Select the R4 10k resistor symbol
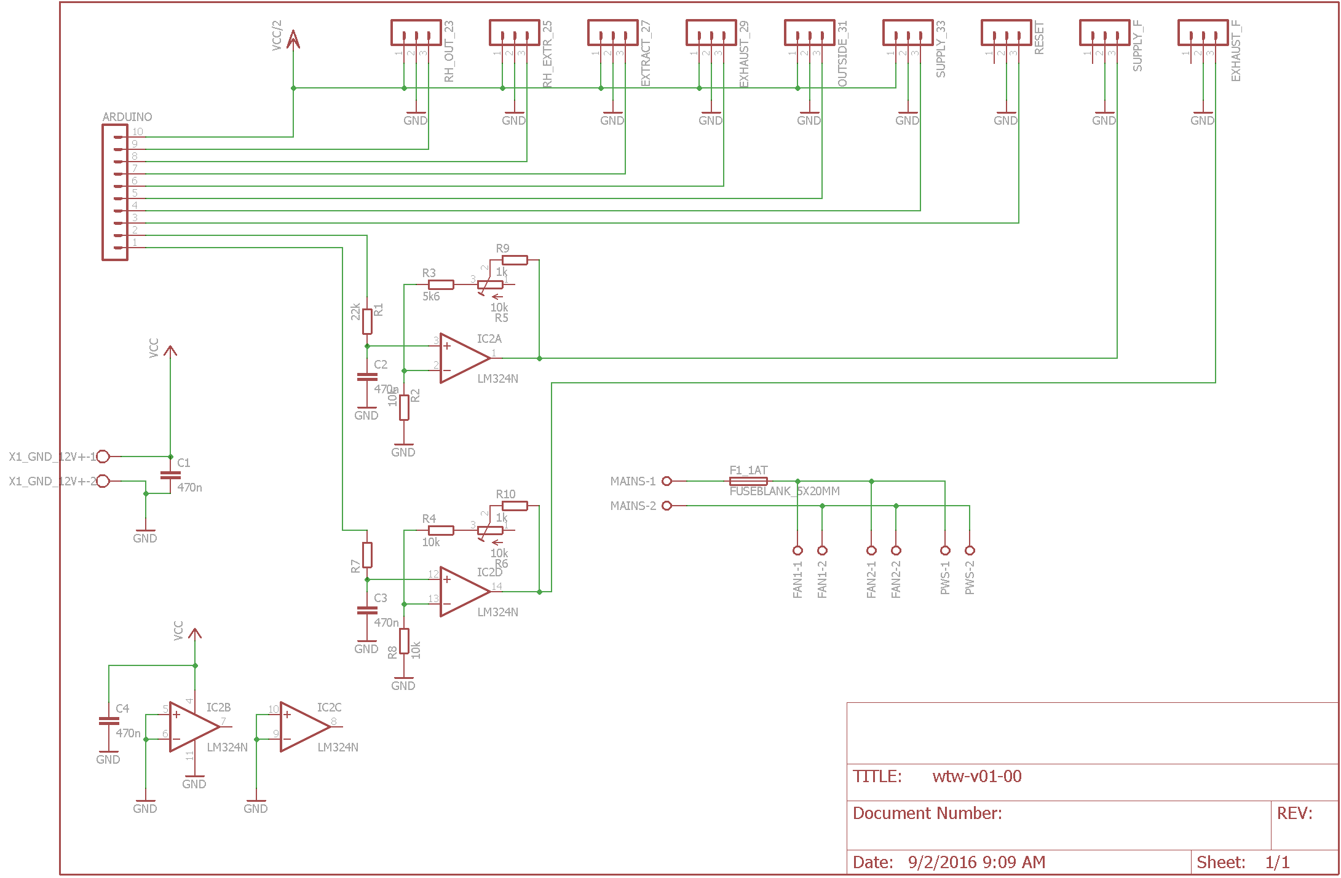 point(441,530)
